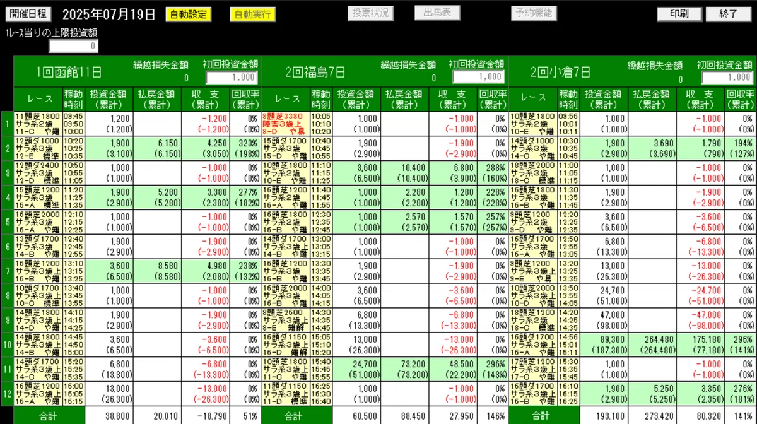This screenshot has width=757, height=424.
Task: Click the 48.500 balance cell
Action: [x=454, y=368]
